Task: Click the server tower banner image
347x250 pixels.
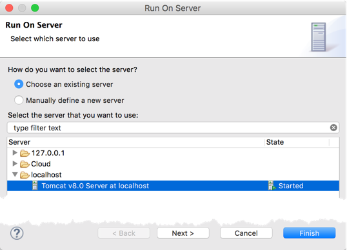Action: pos(319,37)
